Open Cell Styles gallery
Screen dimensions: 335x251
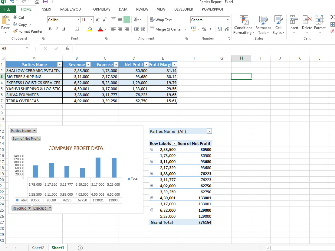tap(278, 25)
